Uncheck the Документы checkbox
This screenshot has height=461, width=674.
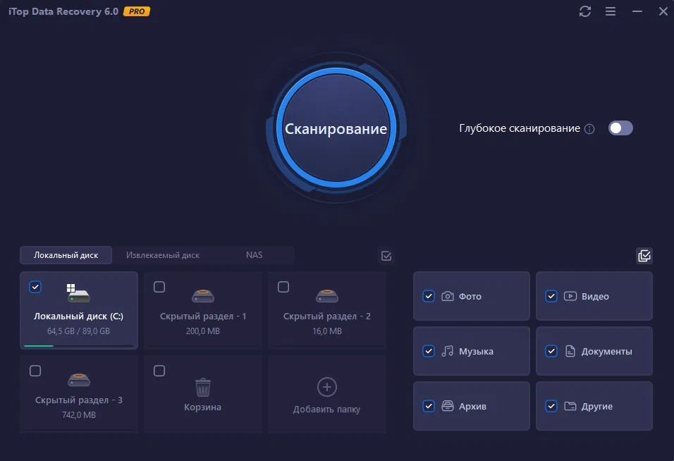point(551,352)
